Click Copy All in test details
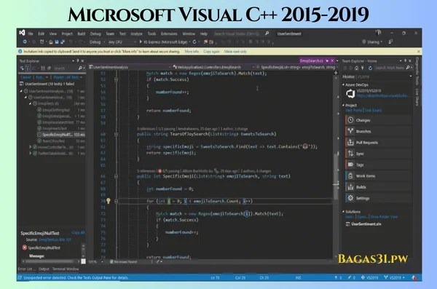This screenshot has width=437, height=289. pyautogui.click(x=78, y=233)
